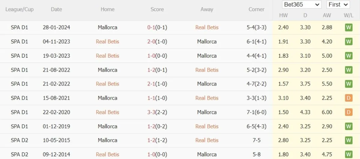Image resolution: width=360 pixels, height=159 pixels.
Task: Click SPA D2 league label for 10-05-2015
Action: 19,140
